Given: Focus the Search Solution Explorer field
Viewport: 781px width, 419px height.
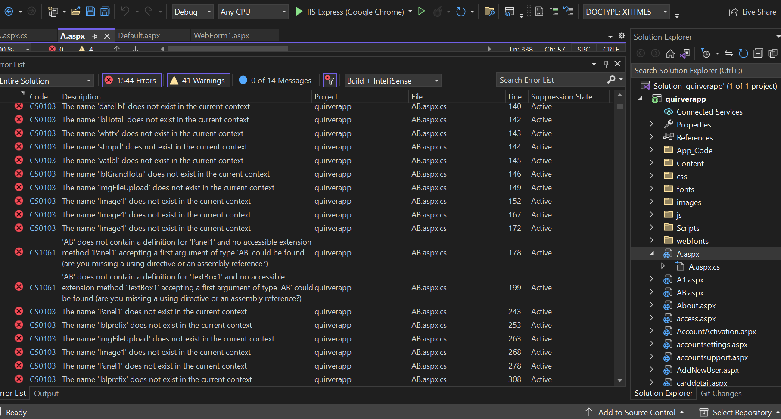Looking at the screenshot, I should (706, 70).
